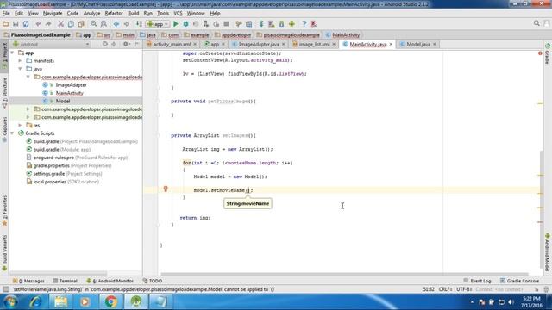Open the Messages tool window

[28, 281]
